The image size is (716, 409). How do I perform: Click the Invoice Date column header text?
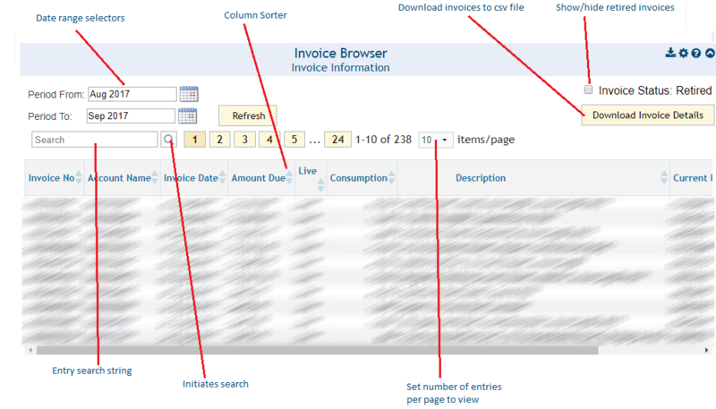coord(191,178)
